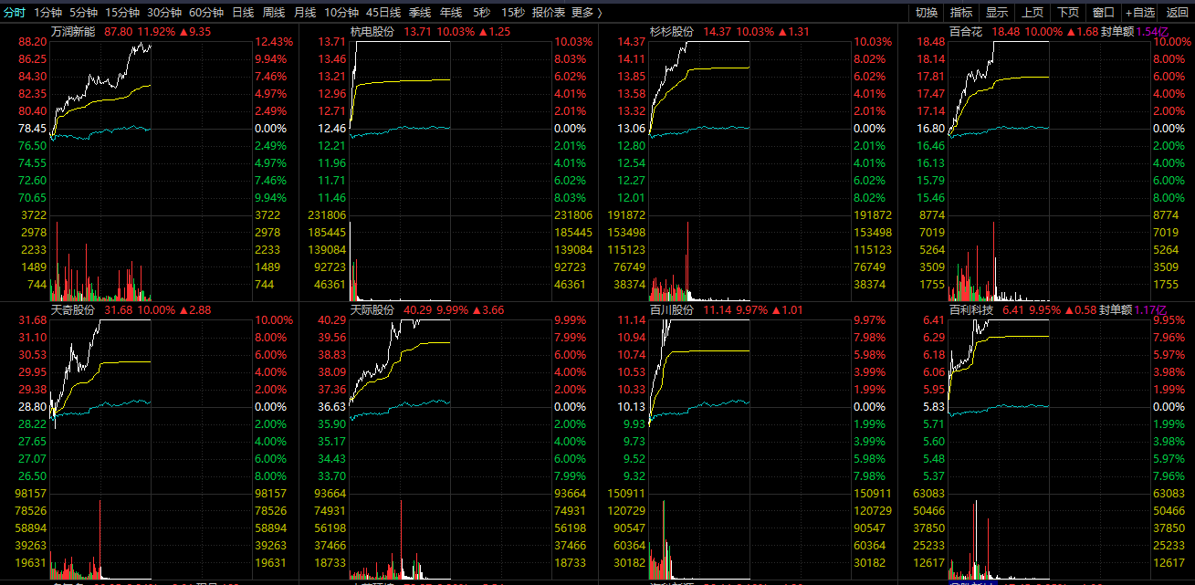Click 万润新能 previous close 78.45 label

(32, 129)
